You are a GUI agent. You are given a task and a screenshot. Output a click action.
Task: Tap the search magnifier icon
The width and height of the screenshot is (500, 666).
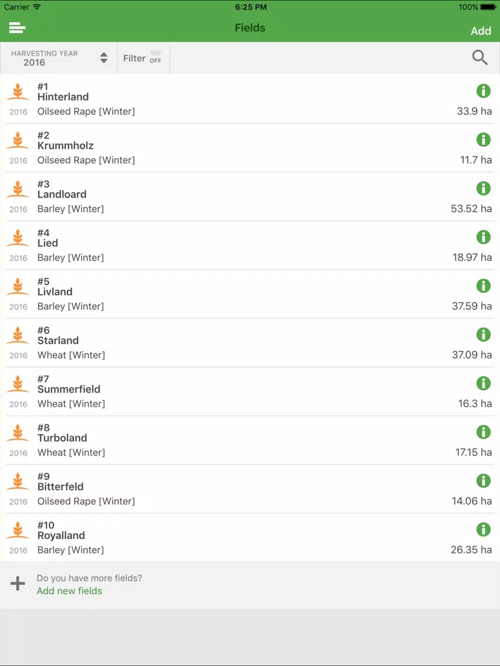pyautogui.click(x=479, y=57)
